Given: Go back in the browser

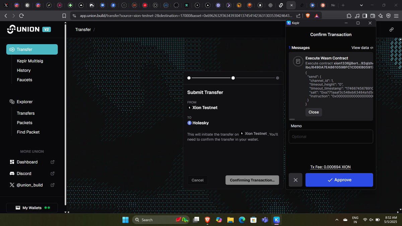Looking at the screenshot, I should (6, 16).
